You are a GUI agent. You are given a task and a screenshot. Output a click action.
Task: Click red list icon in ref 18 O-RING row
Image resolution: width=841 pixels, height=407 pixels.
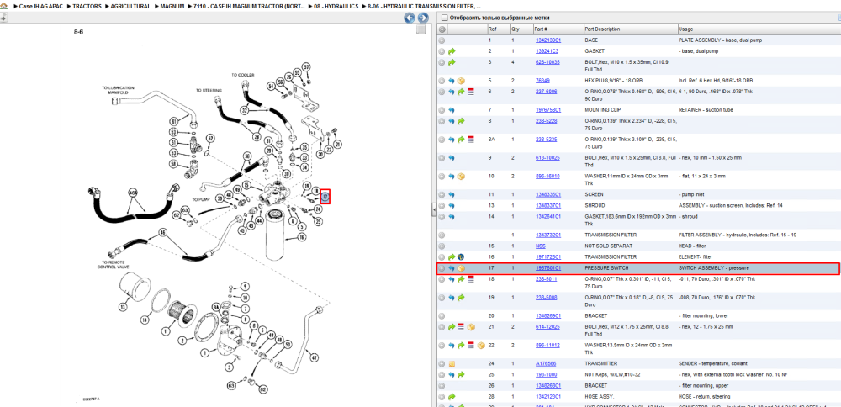point(471,279)
